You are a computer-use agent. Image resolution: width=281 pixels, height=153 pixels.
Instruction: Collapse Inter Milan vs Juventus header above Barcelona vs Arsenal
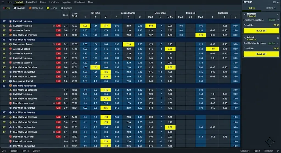click(x=120, y=40)
